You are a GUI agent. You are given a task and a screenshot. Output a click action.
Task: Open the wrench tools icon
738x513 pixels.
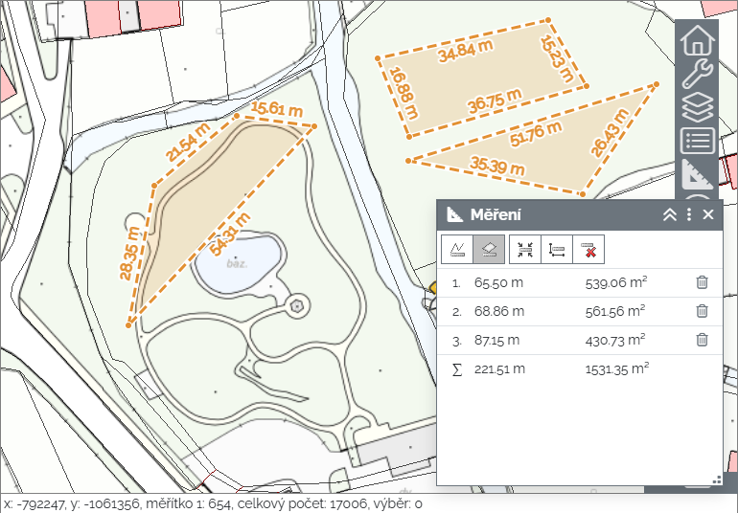(697, 75)
